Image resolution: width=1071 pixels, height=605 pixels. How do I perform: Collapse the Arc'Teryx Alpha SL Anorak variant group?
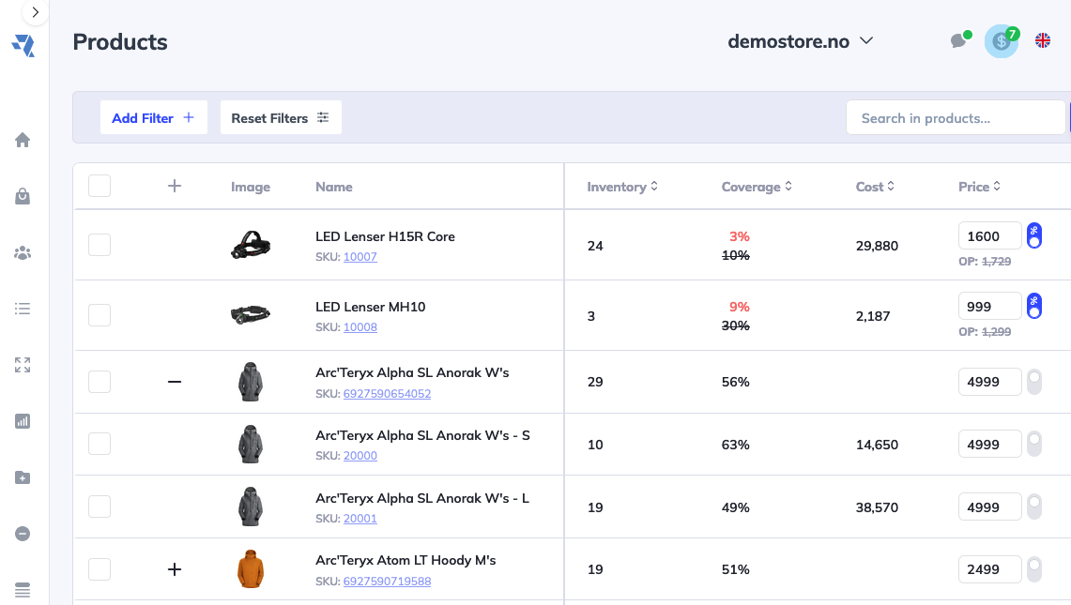tap(174, 382)
